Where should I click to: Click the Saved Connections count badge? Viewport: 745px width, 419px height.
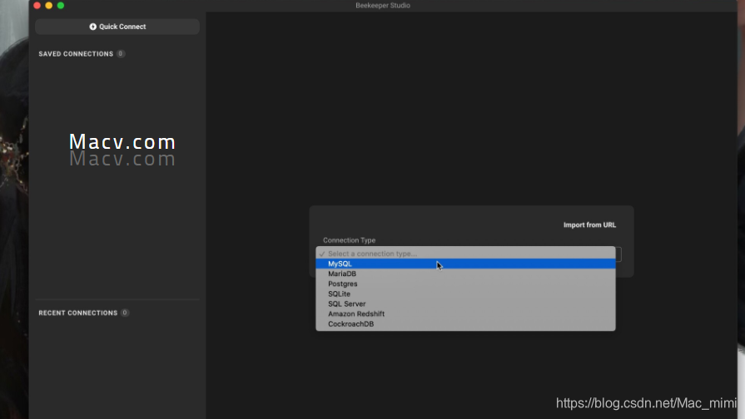(x=121, y=54)
